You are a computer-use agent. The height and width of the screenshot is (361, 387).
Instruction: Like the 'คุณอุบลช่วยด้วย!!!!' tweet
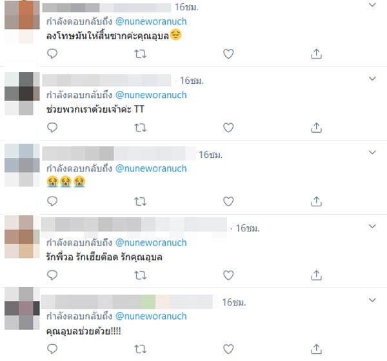point(228,349)
